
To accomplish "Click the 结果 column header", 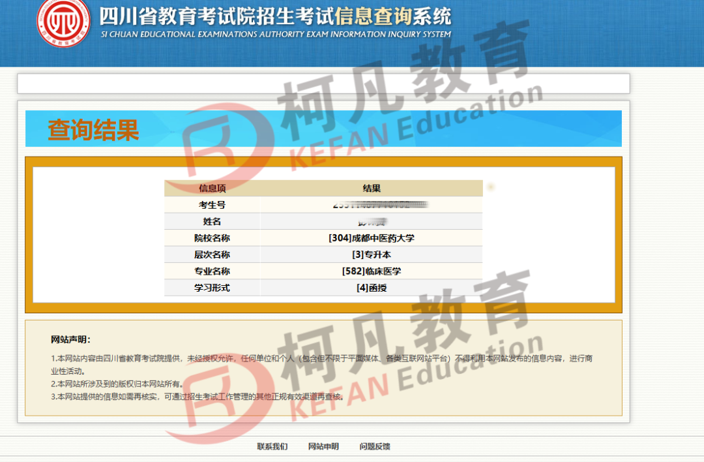I will pos(372,189).
